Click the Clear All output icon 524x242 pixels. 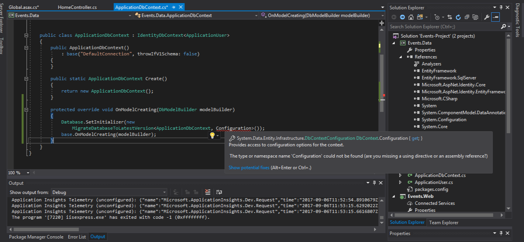208,192
